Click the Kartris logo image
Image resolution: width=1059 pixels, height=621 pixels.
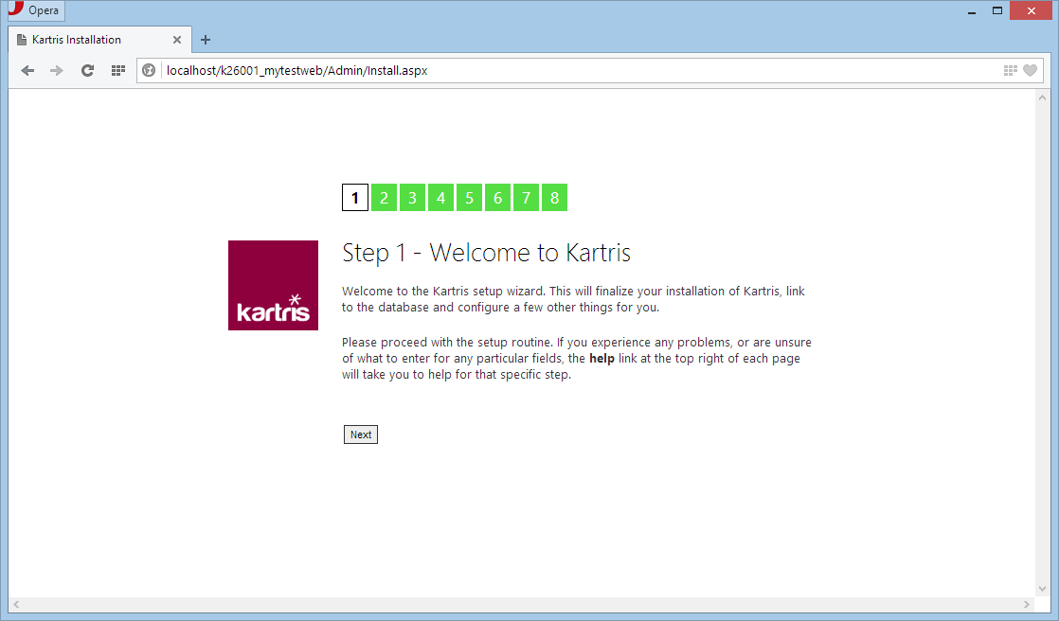click(x=273, y=286)
